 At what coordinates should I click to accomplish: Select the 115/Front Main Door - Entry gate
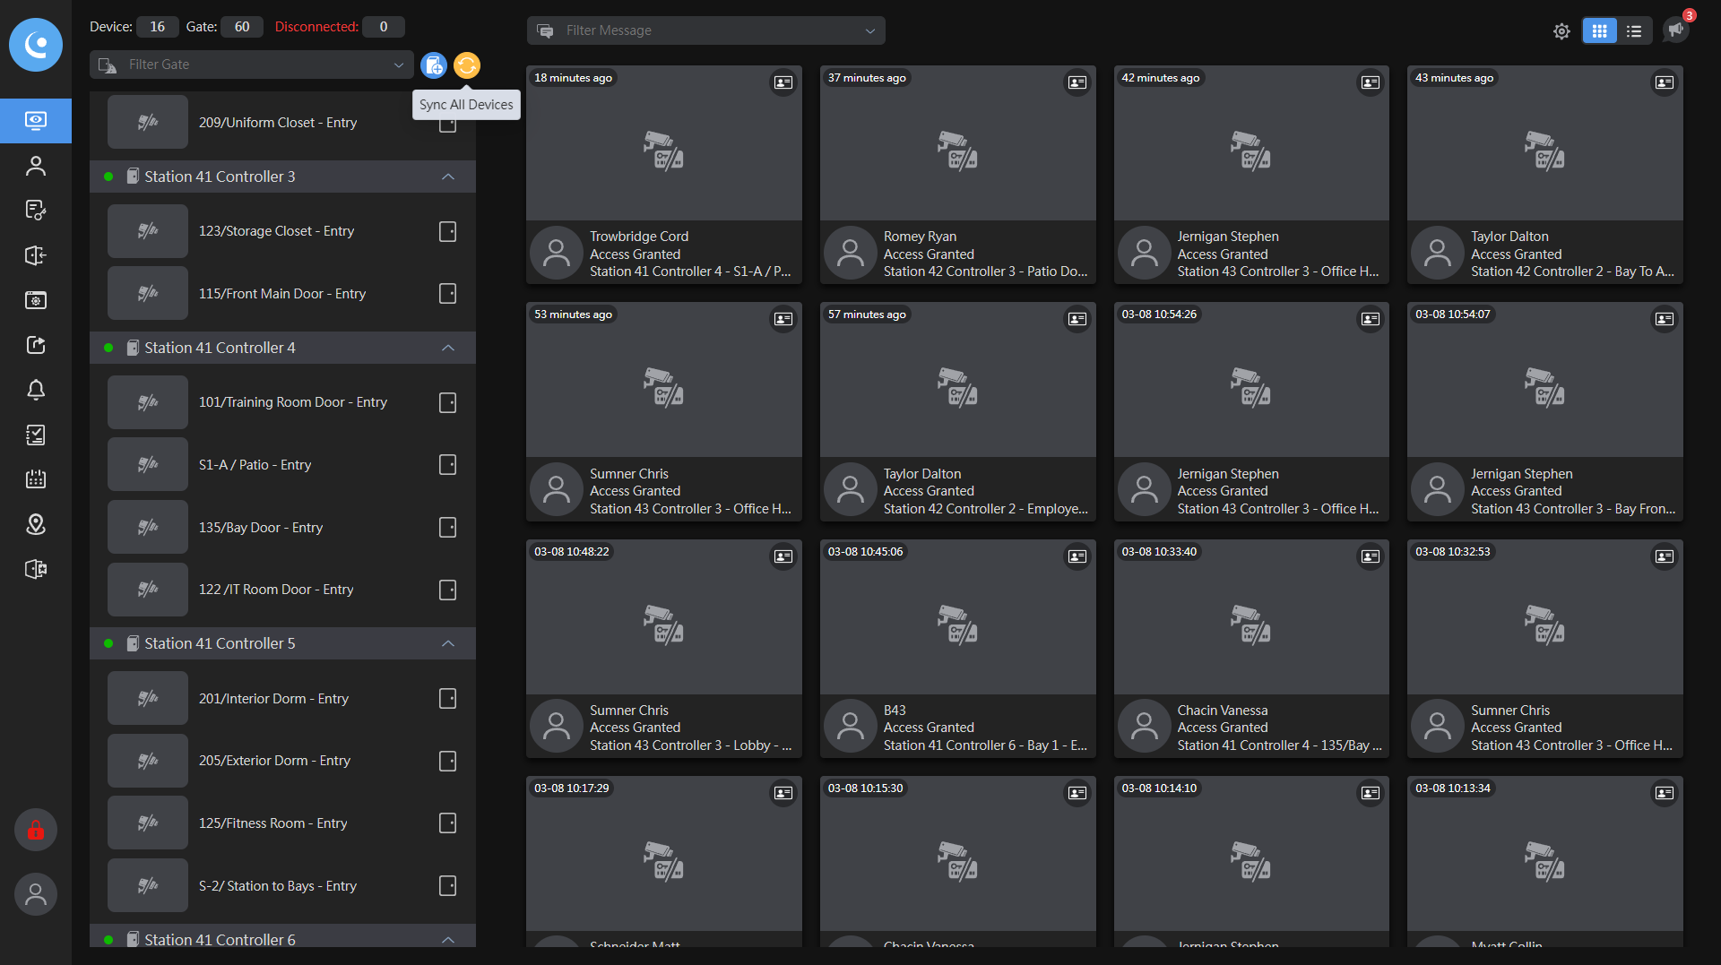[281, 294]
